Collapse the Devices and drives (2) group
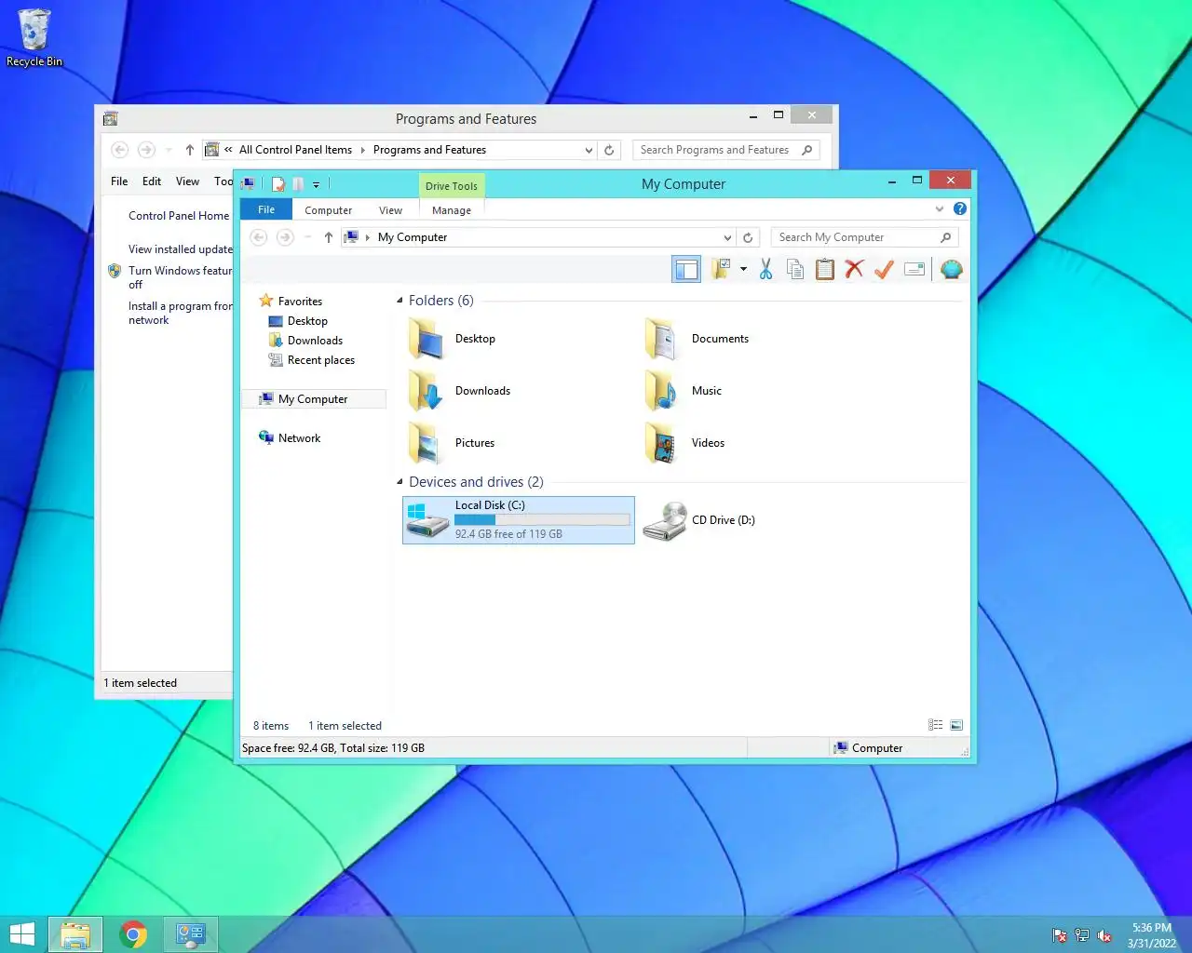This screenshot has height=953, width=1192. coord(400,482)
